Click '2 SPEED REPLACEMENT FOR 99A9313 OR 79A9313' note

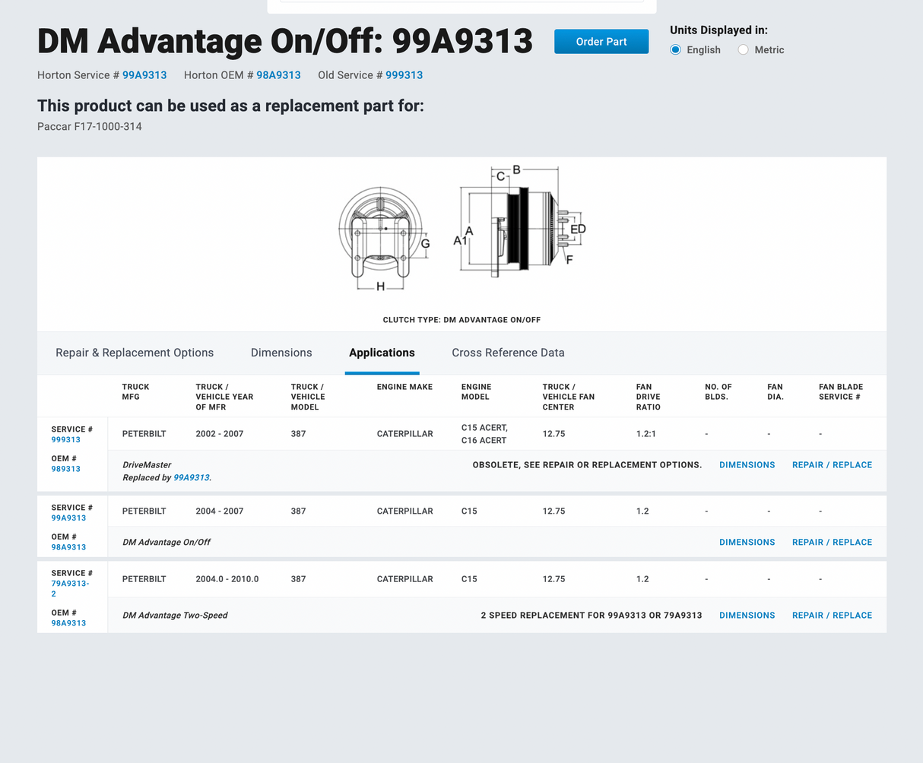pyautogui.click(x=592, y=616)
